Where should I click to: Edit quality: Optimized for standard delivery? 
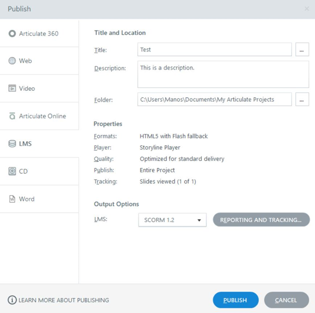coord(182,159)
